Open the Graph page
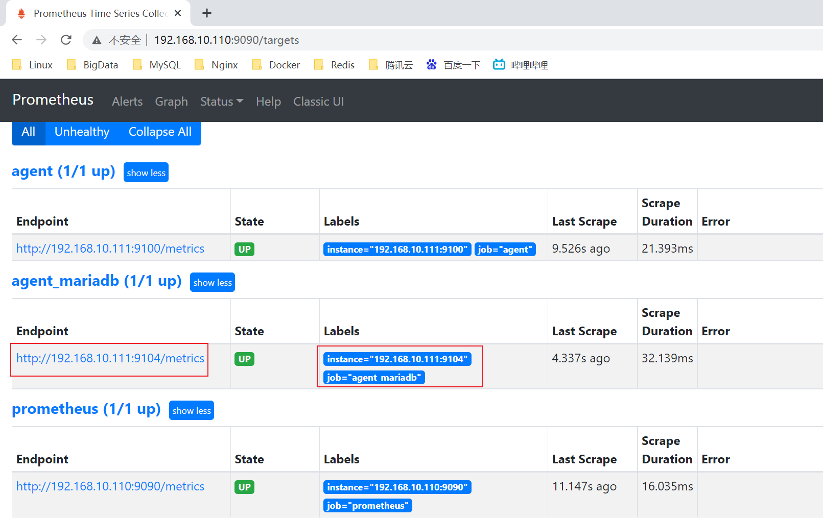Viewport: 823px width, 520px height. (x=172, y=102)
